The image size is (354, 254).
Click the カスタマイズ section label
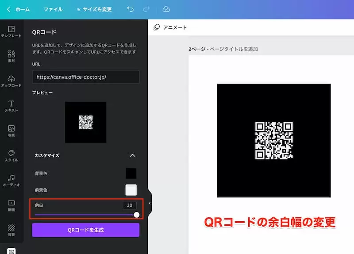pyautogui.click(x=47, y=155)
